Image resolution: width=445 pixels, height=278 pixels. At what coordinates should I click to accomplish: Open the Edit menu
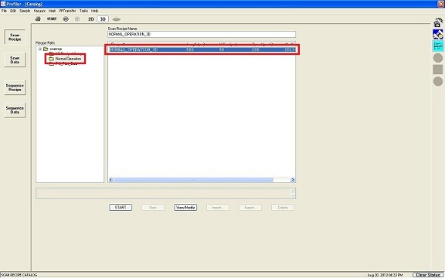click(x=13, y=11)
